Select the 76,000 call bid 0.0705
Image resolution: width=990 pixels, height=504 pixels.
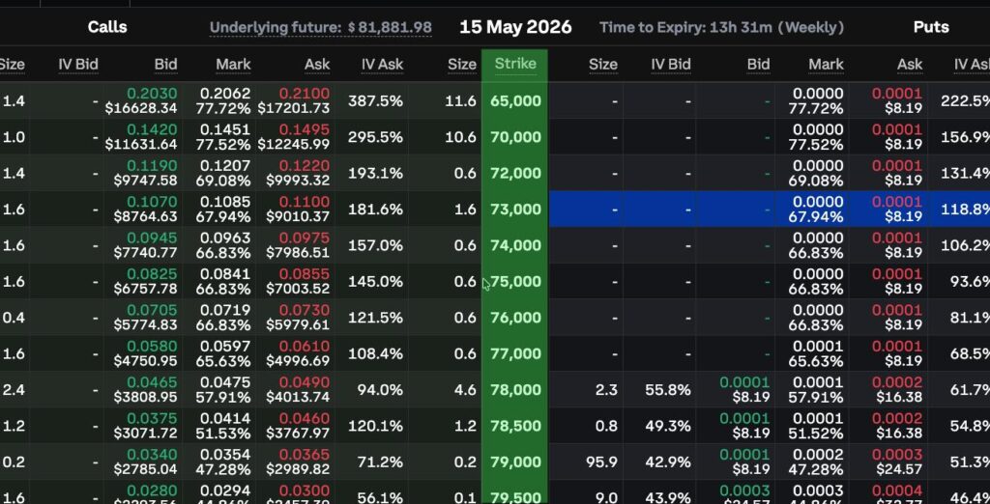pyautogui.click(x=152, y=310)
